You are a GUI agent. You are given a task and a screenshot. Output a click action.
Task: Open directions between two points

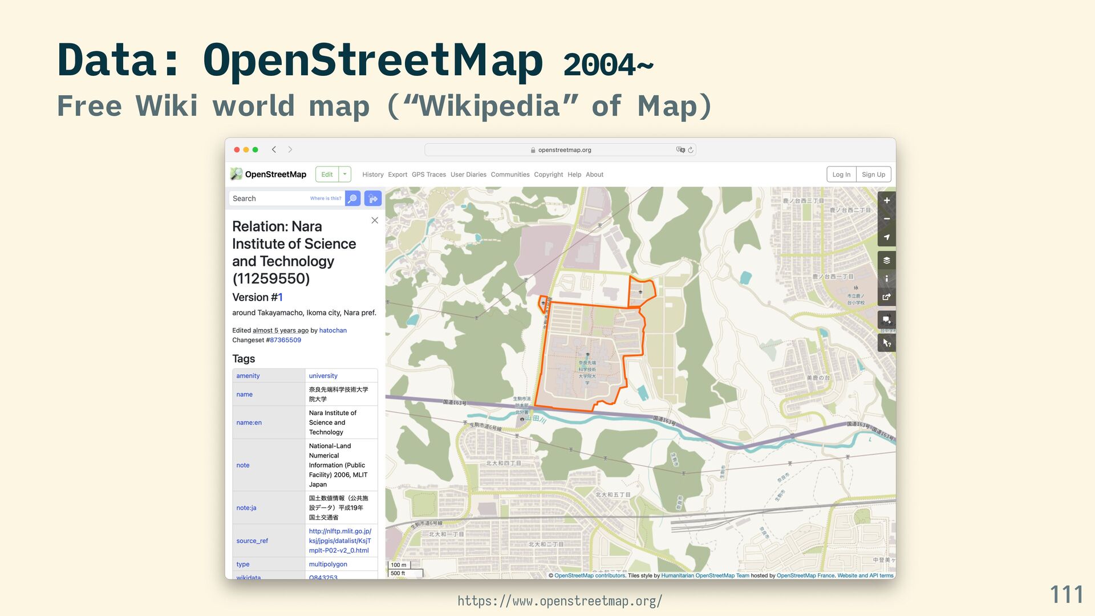[x=373, y=198]
